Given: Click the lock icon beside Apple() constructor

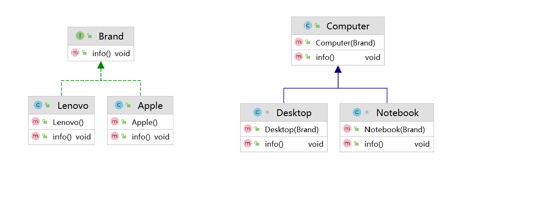Looking at the screenshot, I should (x=124, y=122).
